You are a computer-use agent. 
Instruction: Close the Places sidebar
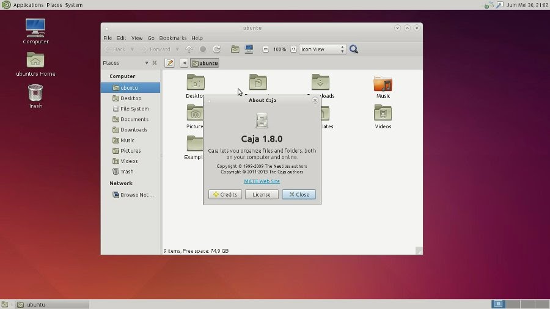point(155,63)
